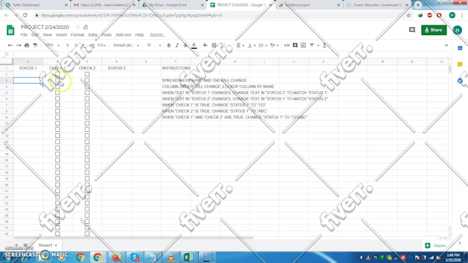
Task: Open the zoom level dropdown
Action: (52, 45)
